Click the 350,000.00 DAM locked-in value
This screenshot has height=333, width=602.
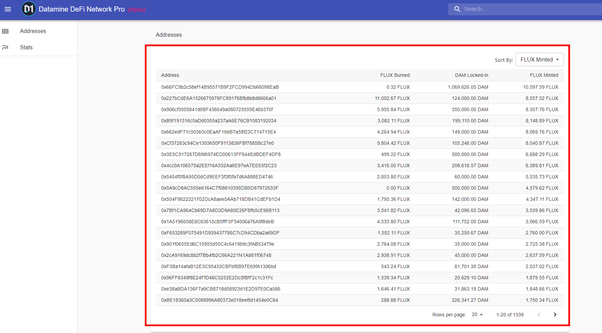tap(470, 109)
